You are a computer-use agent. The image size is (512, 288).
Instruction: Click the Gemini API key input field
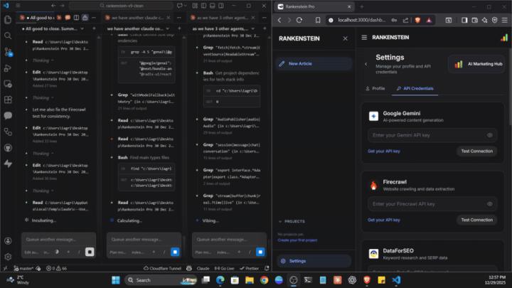432,135
